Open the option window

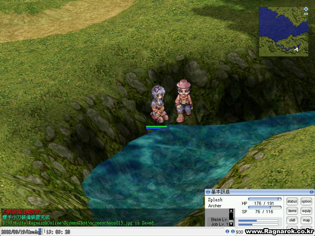[306, 201]
